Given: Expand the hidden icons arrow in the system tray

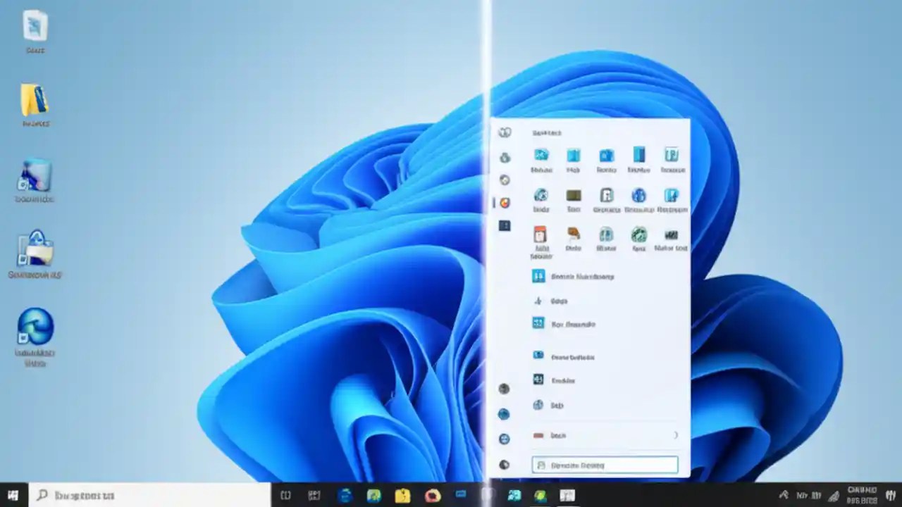Looking at the screenshot, I should (x=782, y=495).
